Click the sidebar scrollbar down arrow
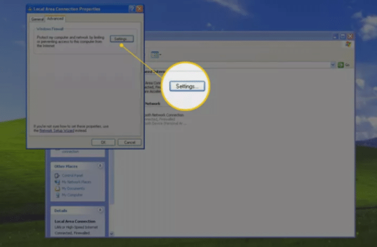The image size is (377, 247). point(111,234)
